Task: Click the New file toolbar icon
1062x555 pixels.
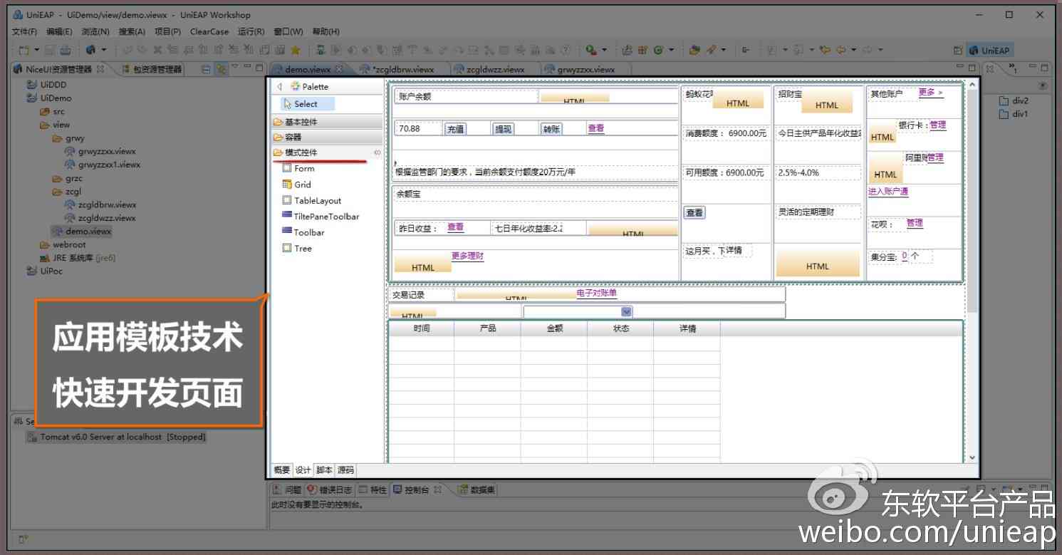Action: click(x=24, y=50)
